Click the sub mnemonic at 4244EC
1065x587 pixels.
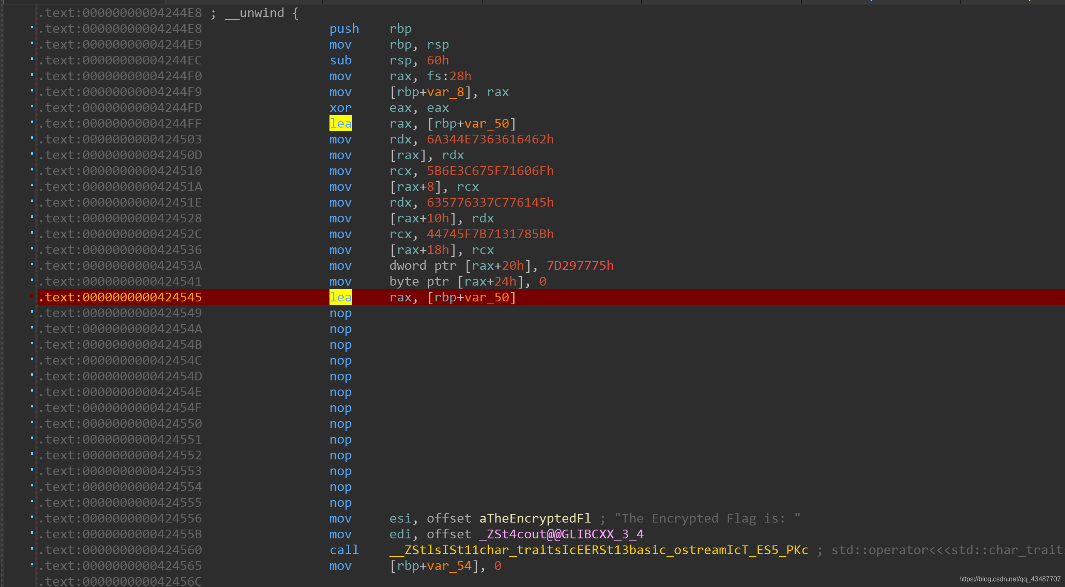tap(340, 60)
